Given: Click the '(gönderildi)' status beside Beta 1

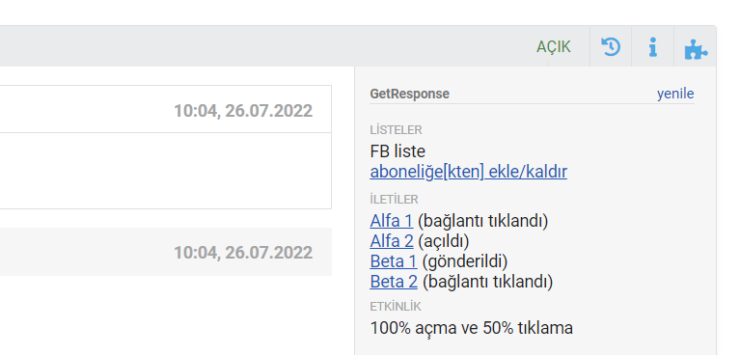Looking at the screenshot, I should [x=464, y=261].
